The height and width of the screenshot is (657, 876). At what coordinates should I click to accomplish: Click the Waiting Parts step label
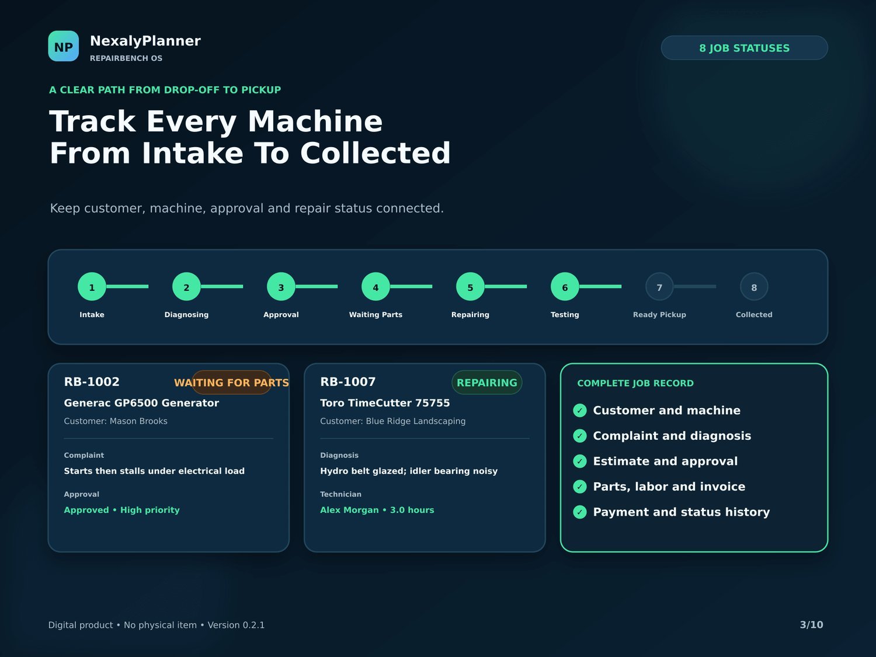click(x=376, y=315)
